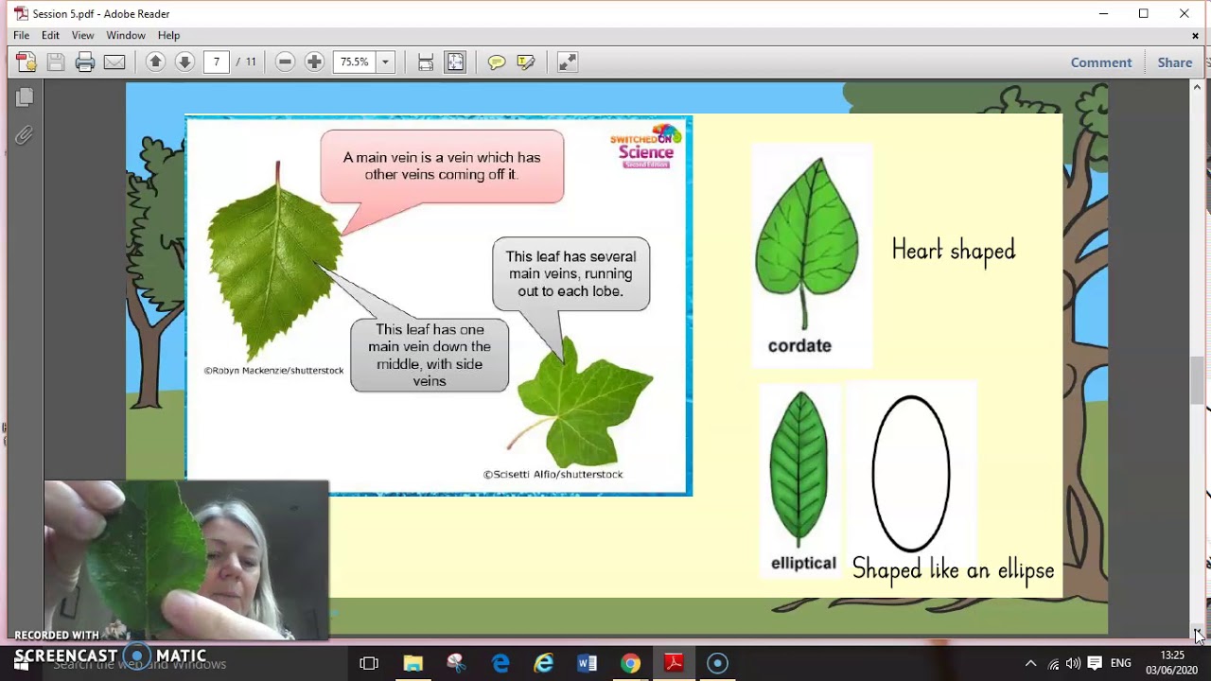Open Action Center notifications icon
This screenshot has height=681, width=1211.
[x=1095, y=663]
